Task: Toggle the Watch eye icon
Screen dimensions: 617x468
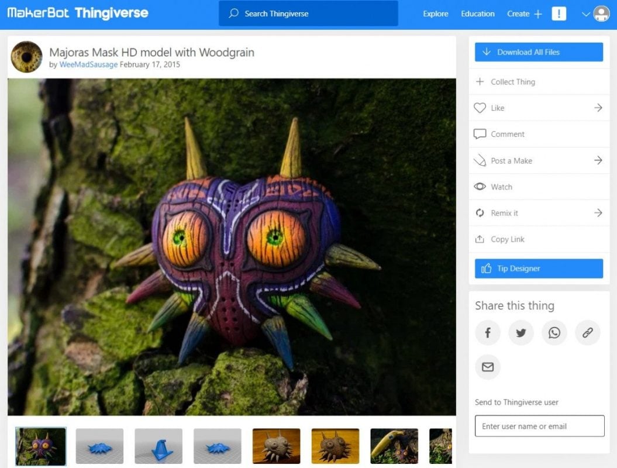Action: point(480,187)
